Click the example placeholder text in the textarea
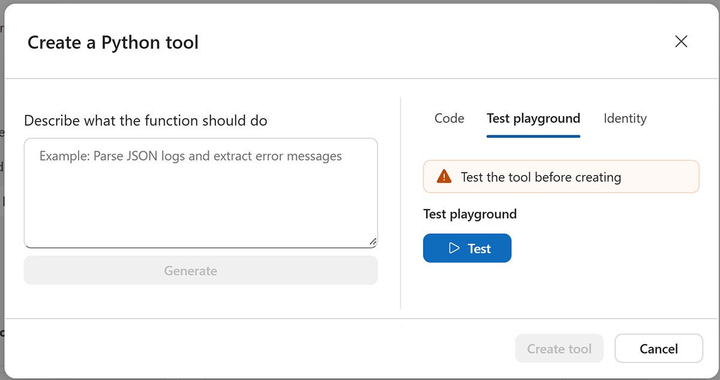720x380 pixels. [191, 155]
